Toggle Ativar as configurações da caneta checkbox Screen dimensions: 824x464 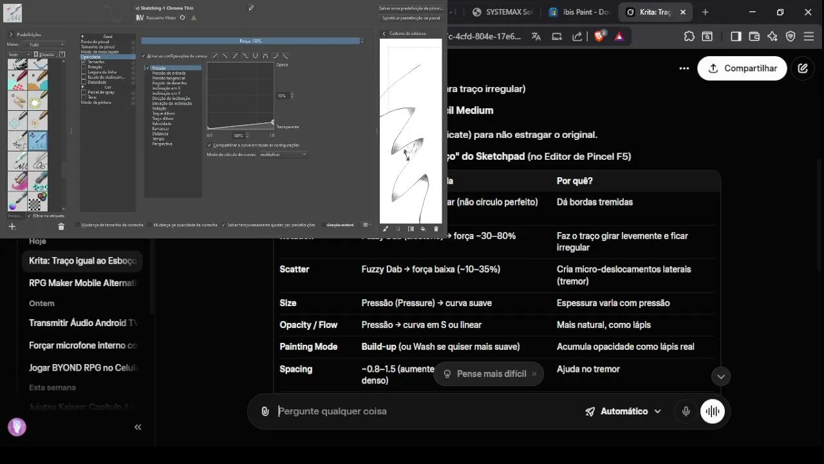[142, 56]
